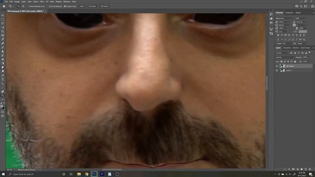Select the Crop tool
Screen dimensions: 315x177
tap(2, 31)
